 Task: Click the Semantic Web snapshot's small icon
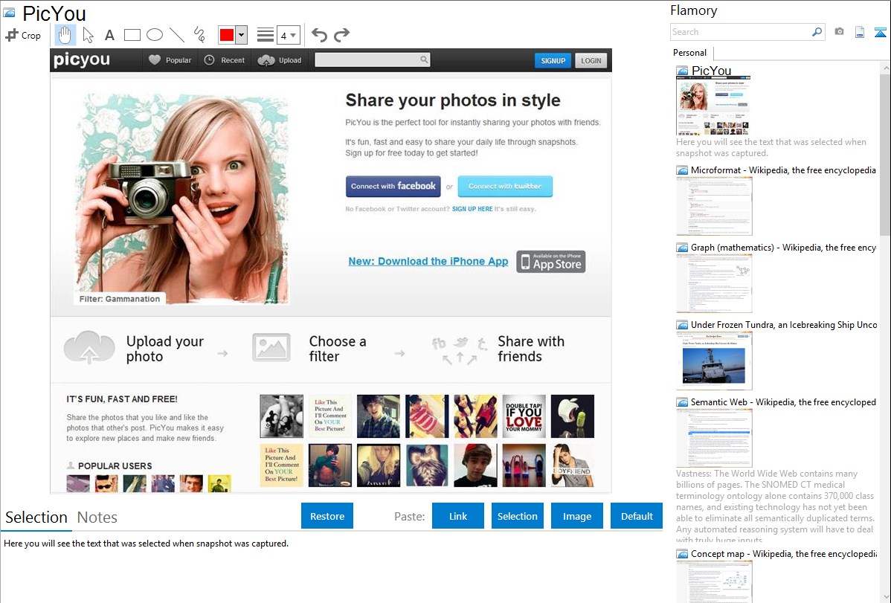pos(682,402)
